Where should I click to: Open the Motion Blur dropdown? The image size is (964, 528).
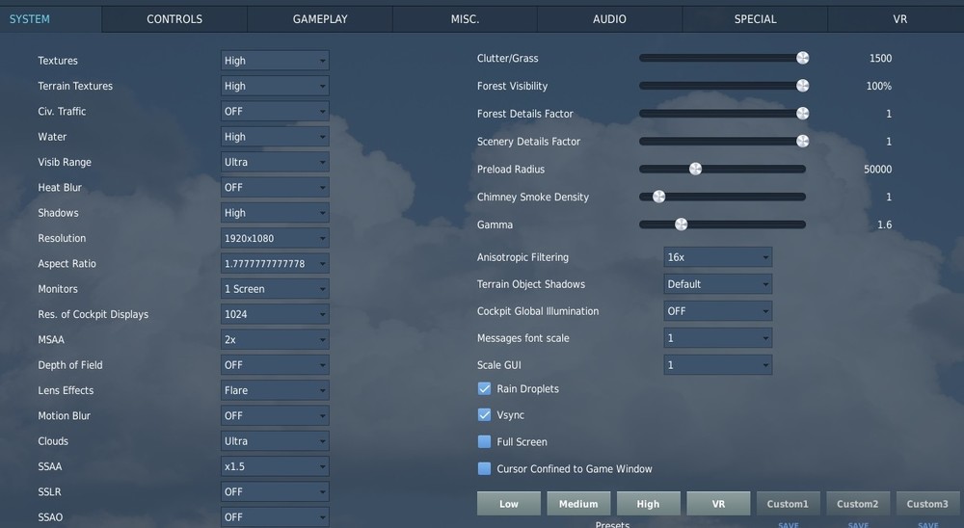click(275, 415)
